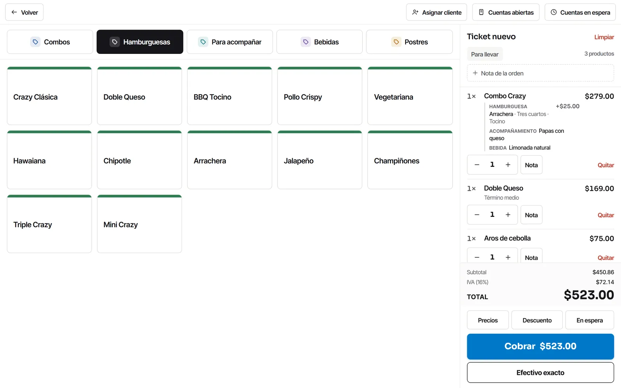
Task: Click the tag icon on Bebidas tab
Action: 306,42
